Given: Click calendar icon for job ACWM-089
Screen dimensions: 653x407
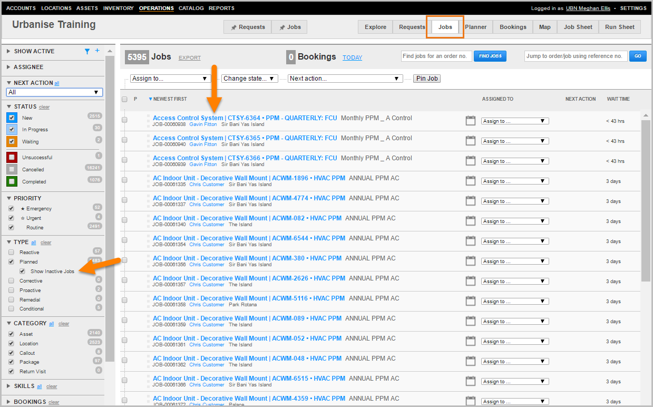Looking at the screenshot, I should [471, 321].
